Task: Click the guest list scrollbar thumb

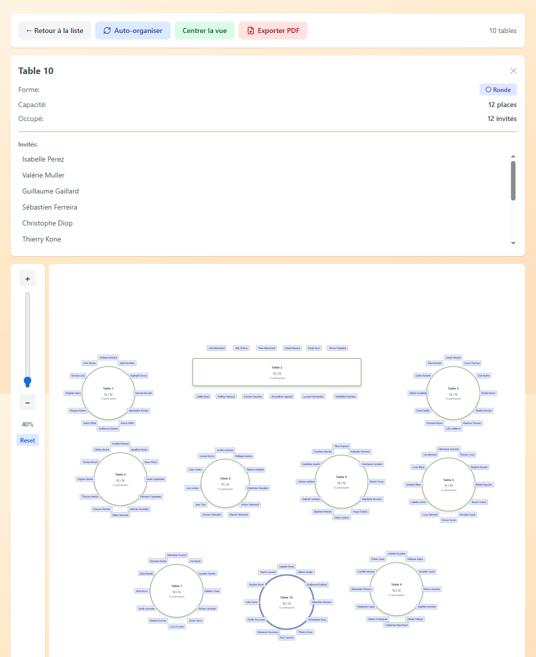Action: coord(513,180)
